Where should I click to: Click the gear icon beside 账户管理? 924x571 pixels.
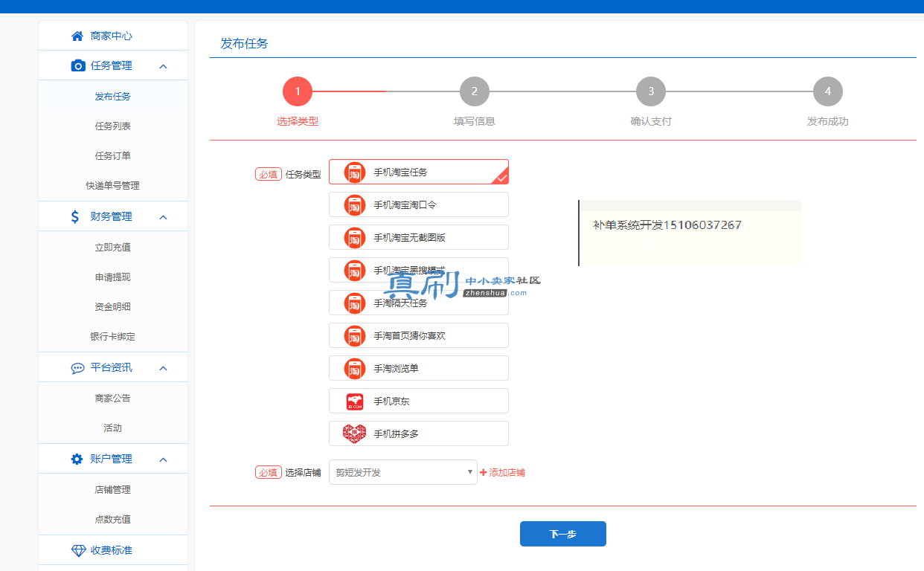77,459
